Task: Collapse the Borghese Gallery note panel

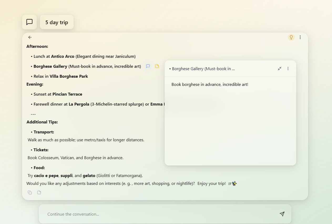Action: pos(279,69)
